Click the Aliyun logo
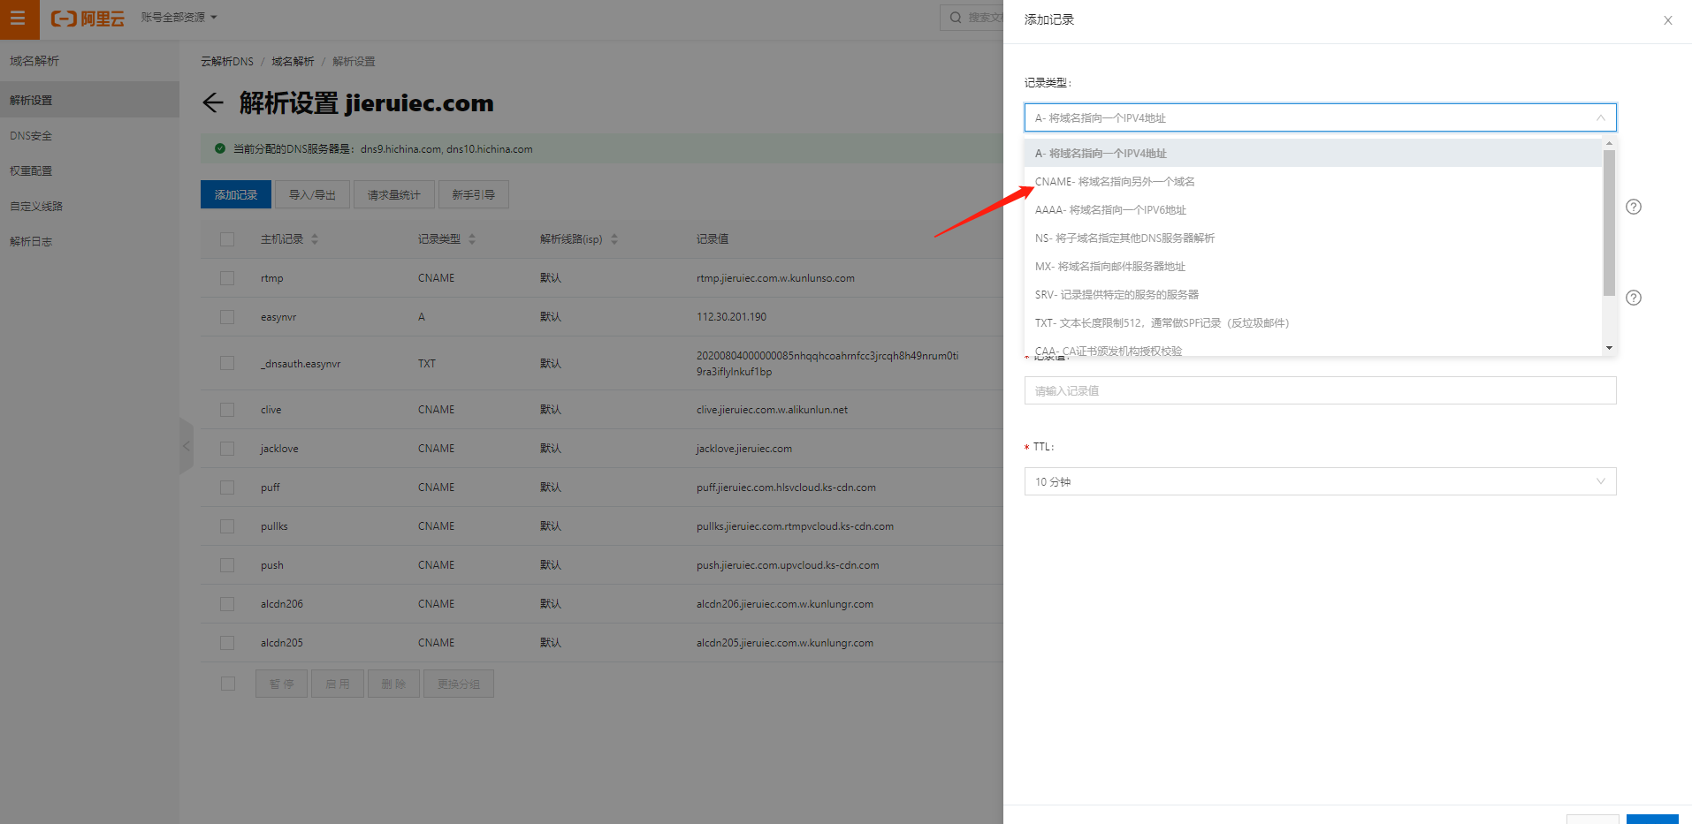 point(88,19)
